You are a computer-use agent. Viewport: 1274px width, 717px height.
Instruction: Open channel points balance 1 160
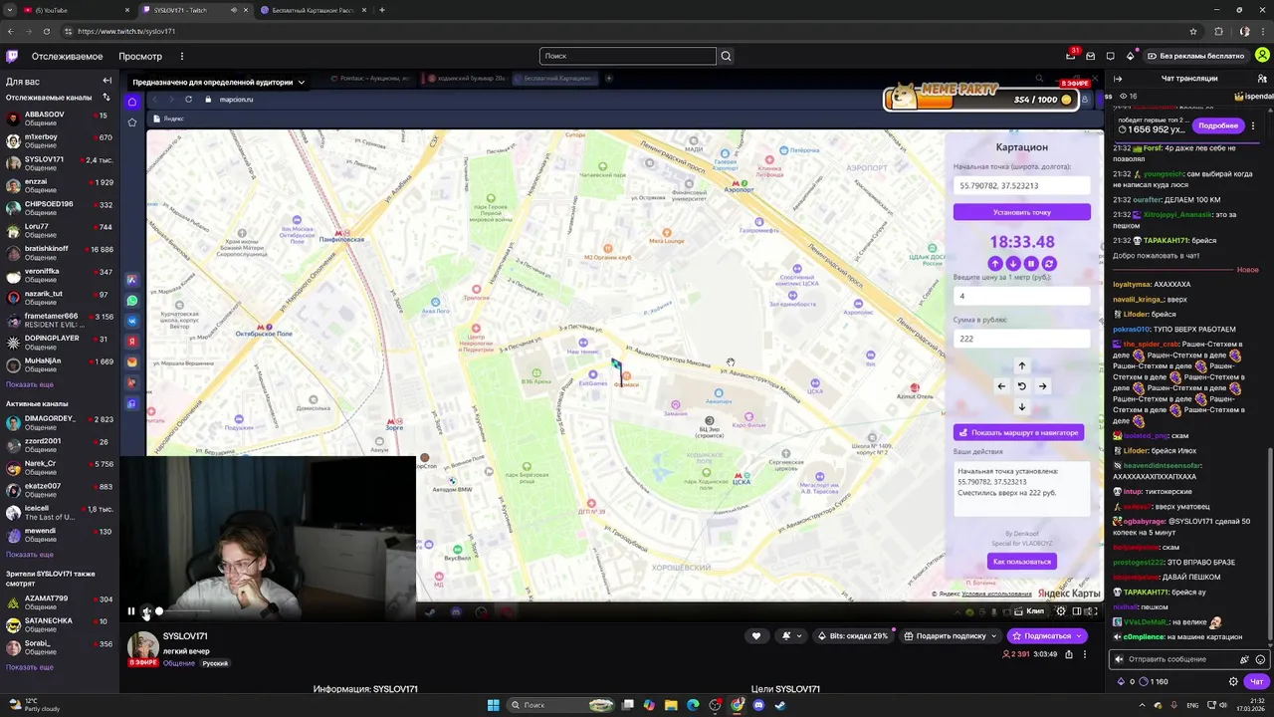coord(1152,682)
